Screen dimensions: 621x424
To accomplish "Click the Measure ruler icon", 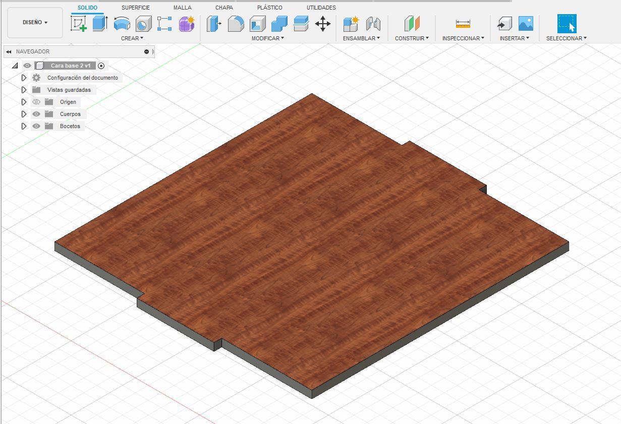I will tap(463, 24).
